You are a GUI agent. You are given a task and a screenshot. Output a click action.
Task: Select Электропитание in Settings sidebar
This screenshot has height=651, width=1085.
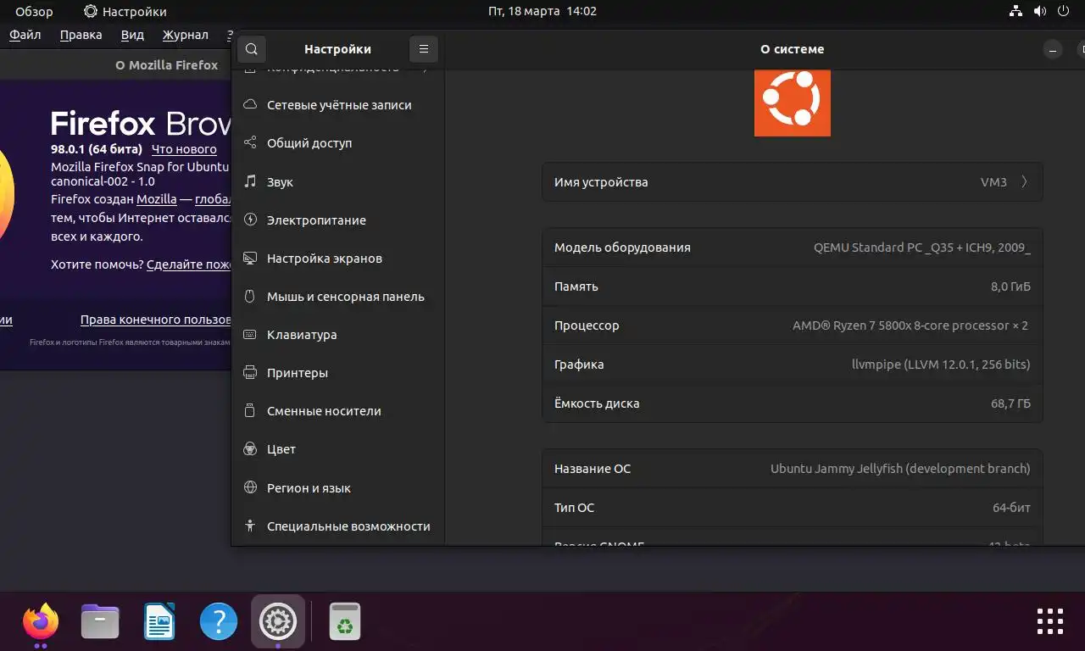tap(337, 220)
